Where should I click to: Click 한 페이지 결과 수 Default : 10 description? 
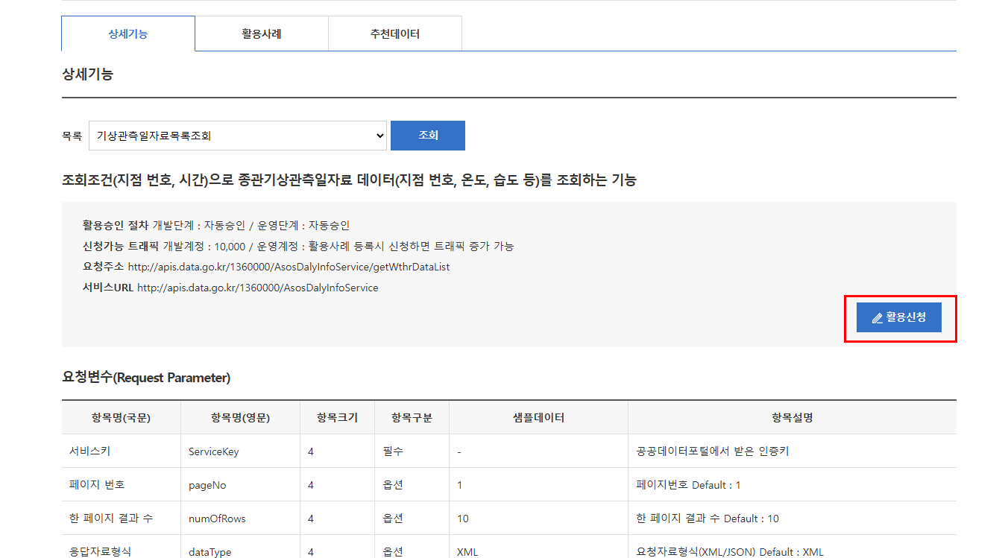point(708,519)
